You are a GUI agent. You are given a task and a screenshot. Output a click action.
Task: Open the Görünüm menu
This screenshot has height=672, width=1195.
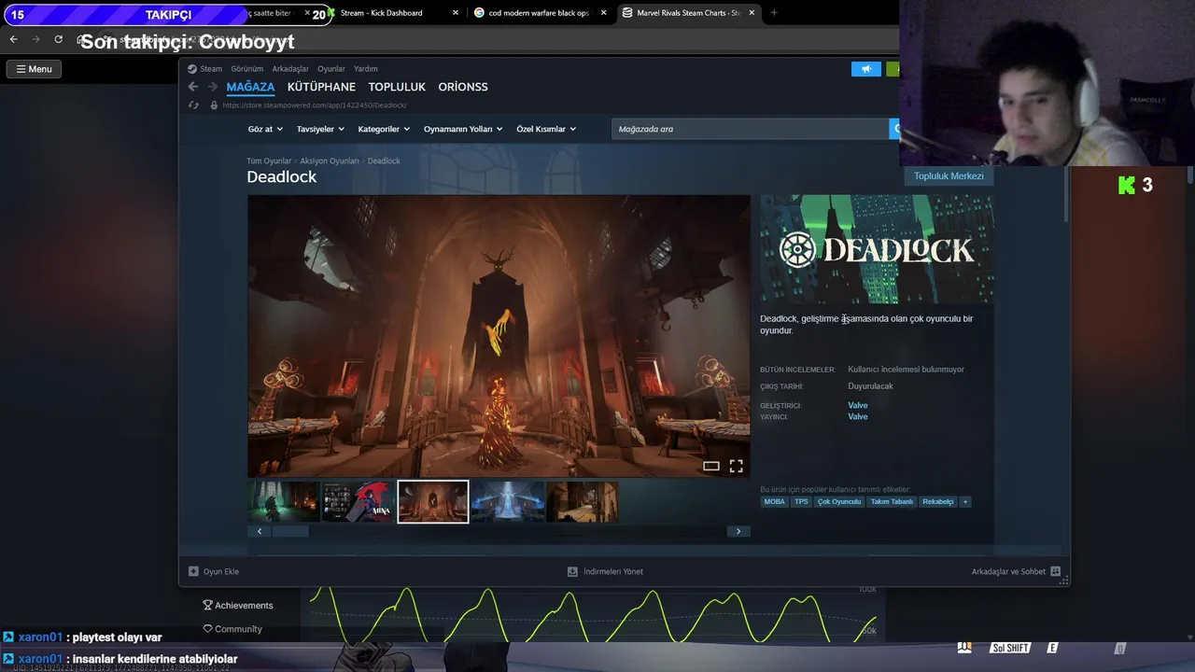[247, 69]
